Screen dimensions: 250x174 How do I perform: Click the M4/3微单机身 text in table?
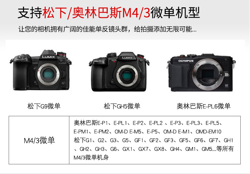(91, 158)
